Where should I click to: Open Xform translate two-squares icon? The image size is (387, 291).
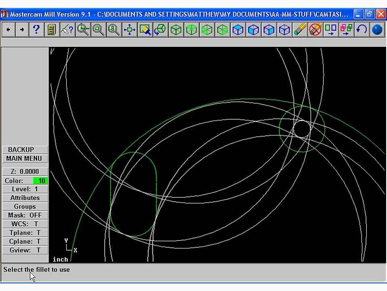[331, 30]
